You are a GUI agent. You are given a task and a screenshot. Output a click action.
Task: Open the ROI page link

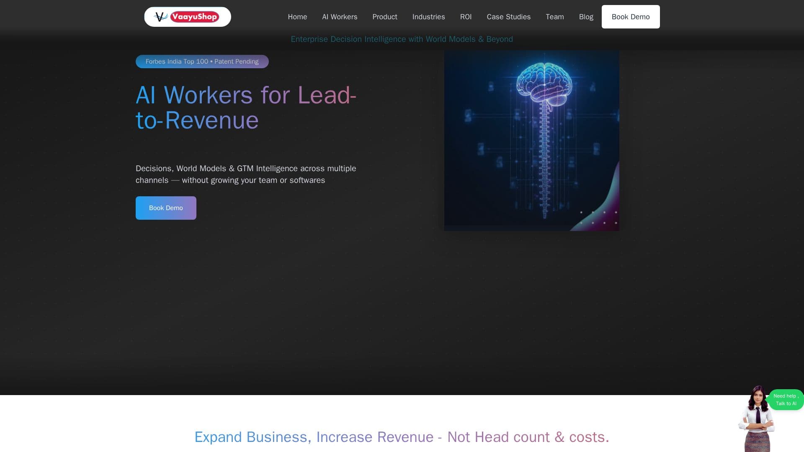pyautogui.click(x=466, y=17)
